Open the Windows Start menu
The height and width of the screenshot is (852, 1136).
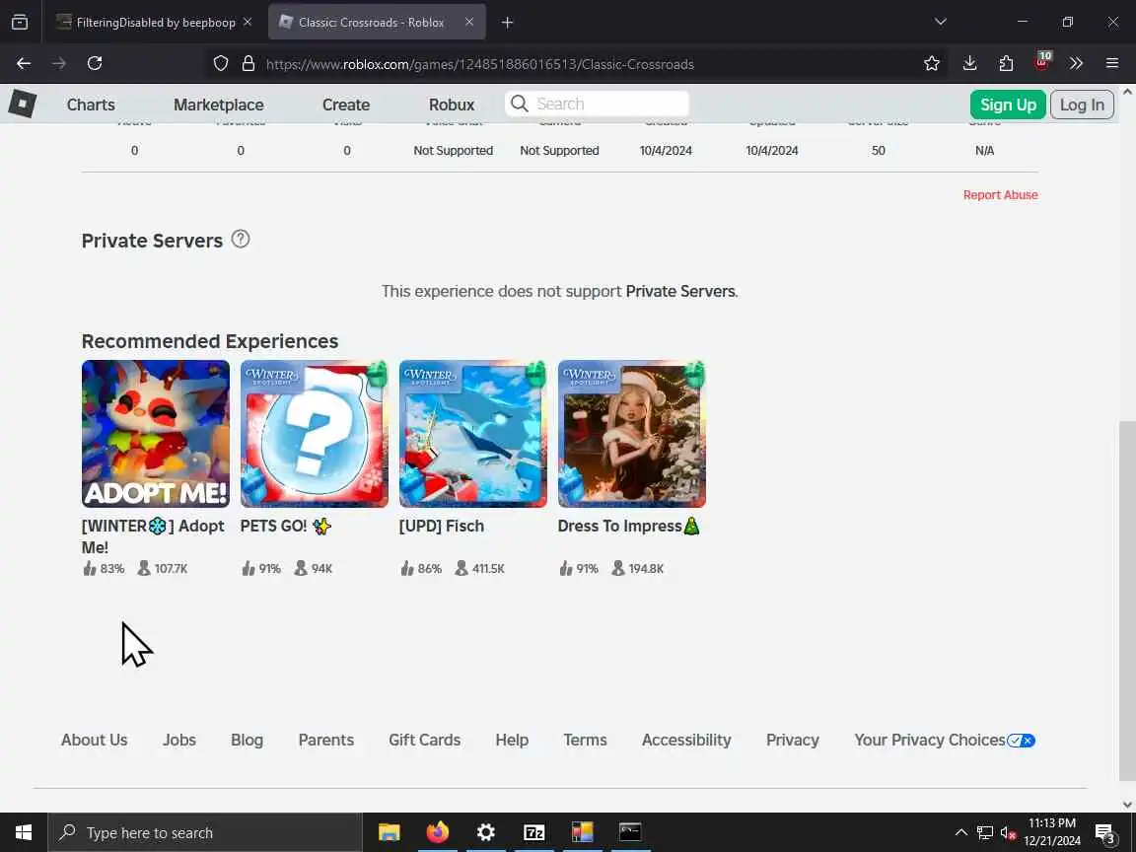tap(24, 832)
